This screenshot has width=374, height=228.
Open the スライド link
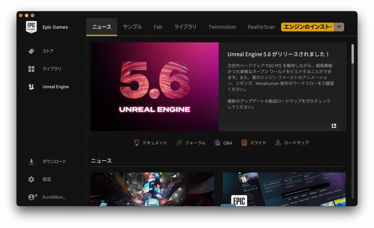pos(258,142)
